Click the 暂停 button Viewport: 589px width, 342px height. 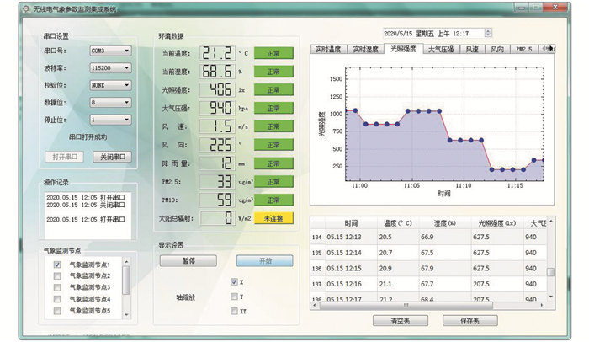tap(188, 261)
